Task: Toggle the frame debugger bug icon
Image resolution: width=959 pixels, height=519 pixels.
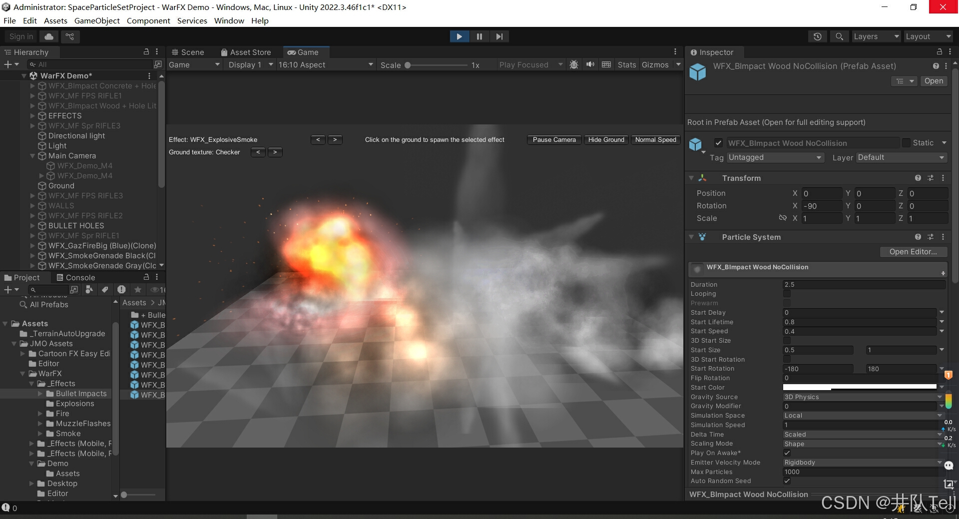Action: coord(574,64)
